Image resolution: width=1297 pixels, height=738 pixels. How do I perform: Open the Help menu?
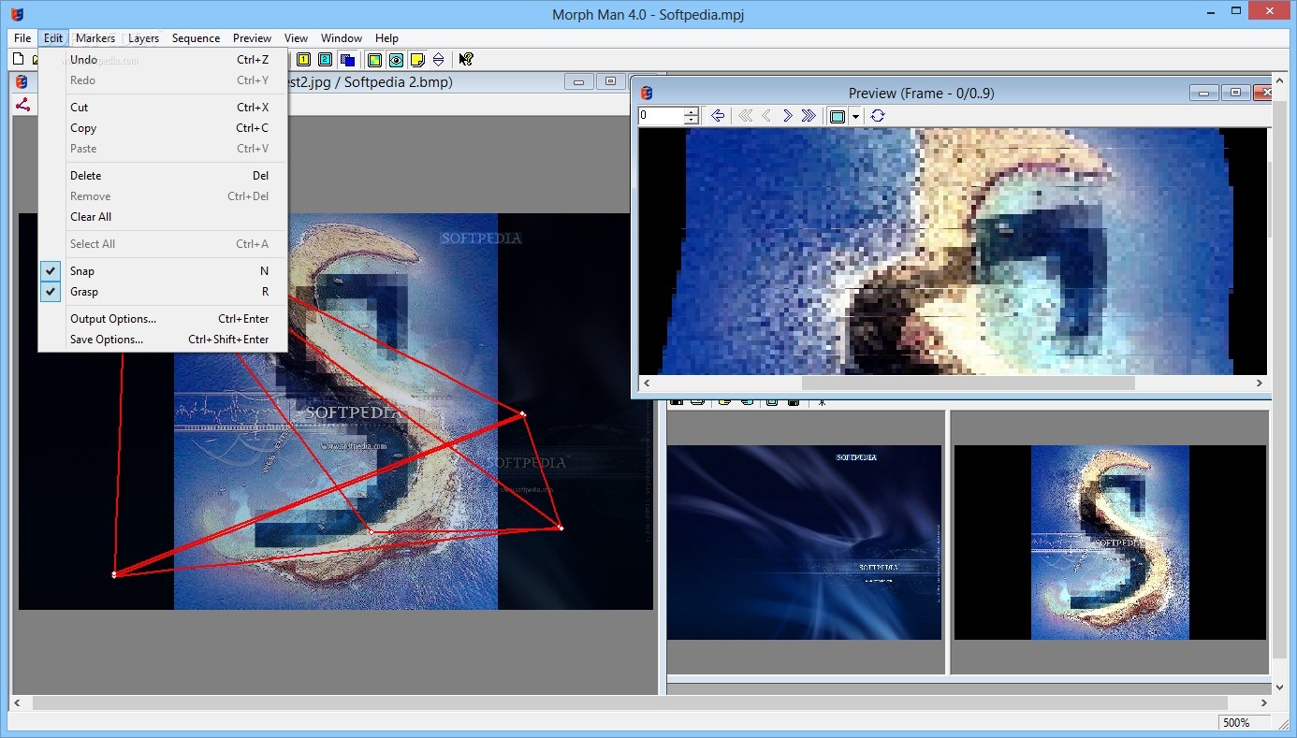pos(386,38)
